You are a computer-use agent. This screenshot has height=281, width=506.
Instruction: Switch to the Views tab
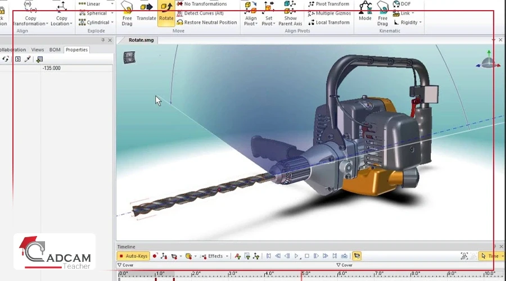pos(38,49)
